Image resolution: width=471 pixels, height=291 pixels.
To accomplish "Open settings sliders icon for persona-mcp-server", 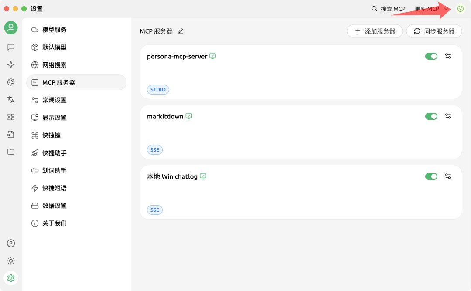I will tap(448, 56).
